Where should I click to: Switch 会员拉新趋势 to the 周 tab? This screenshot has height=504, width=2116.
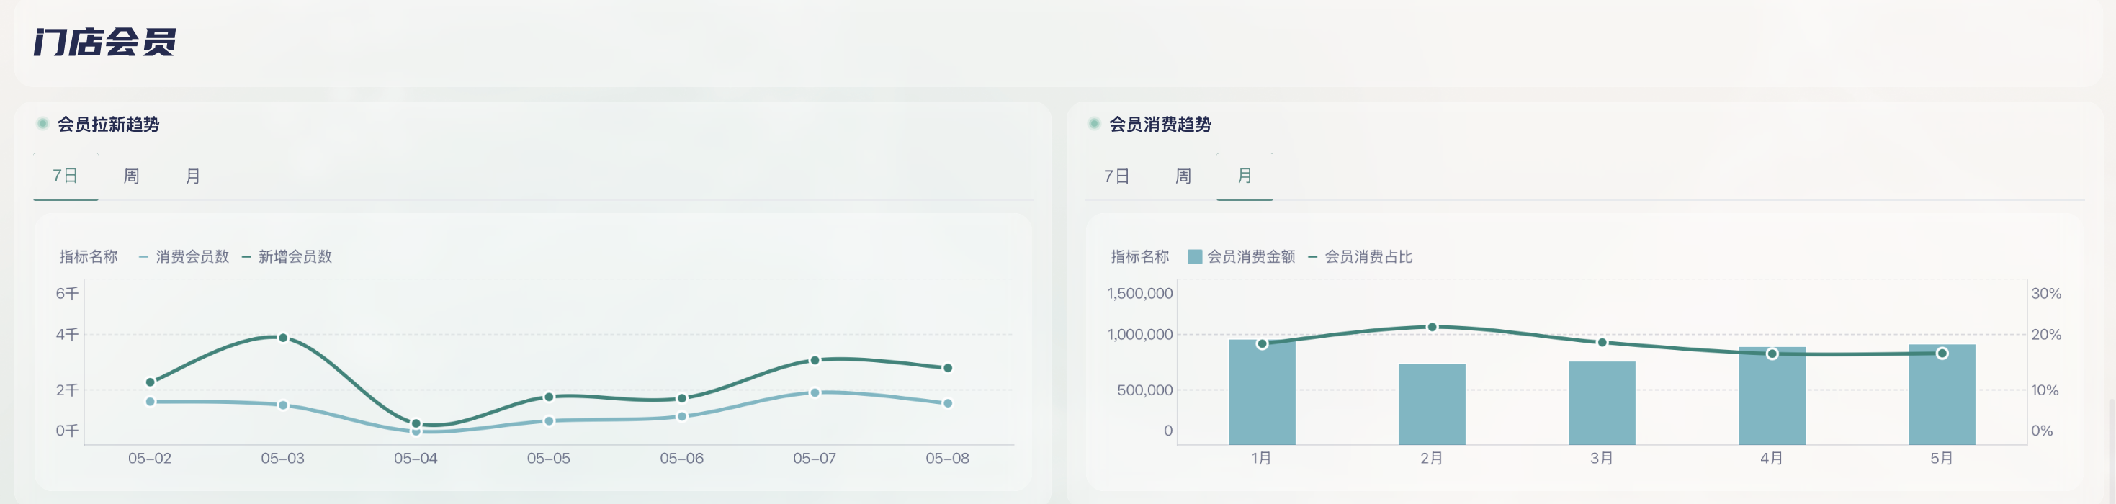130,176
